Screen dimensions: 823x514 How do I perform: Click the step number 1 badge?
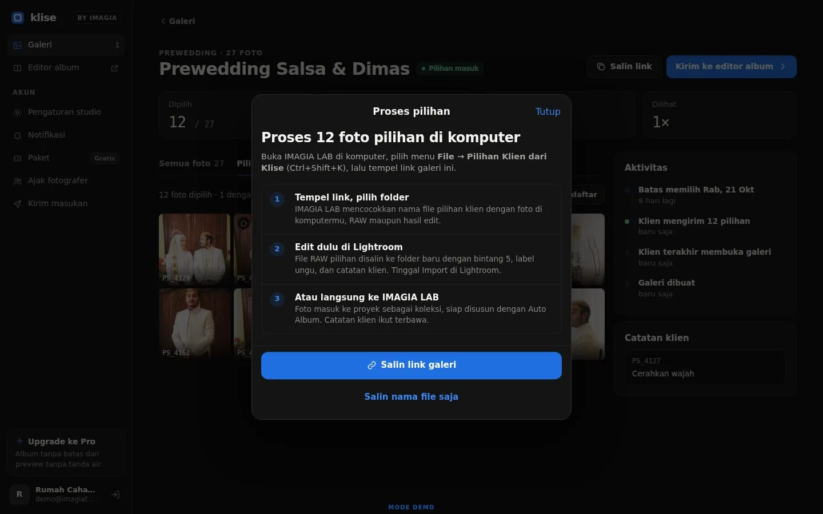[277, 199]
